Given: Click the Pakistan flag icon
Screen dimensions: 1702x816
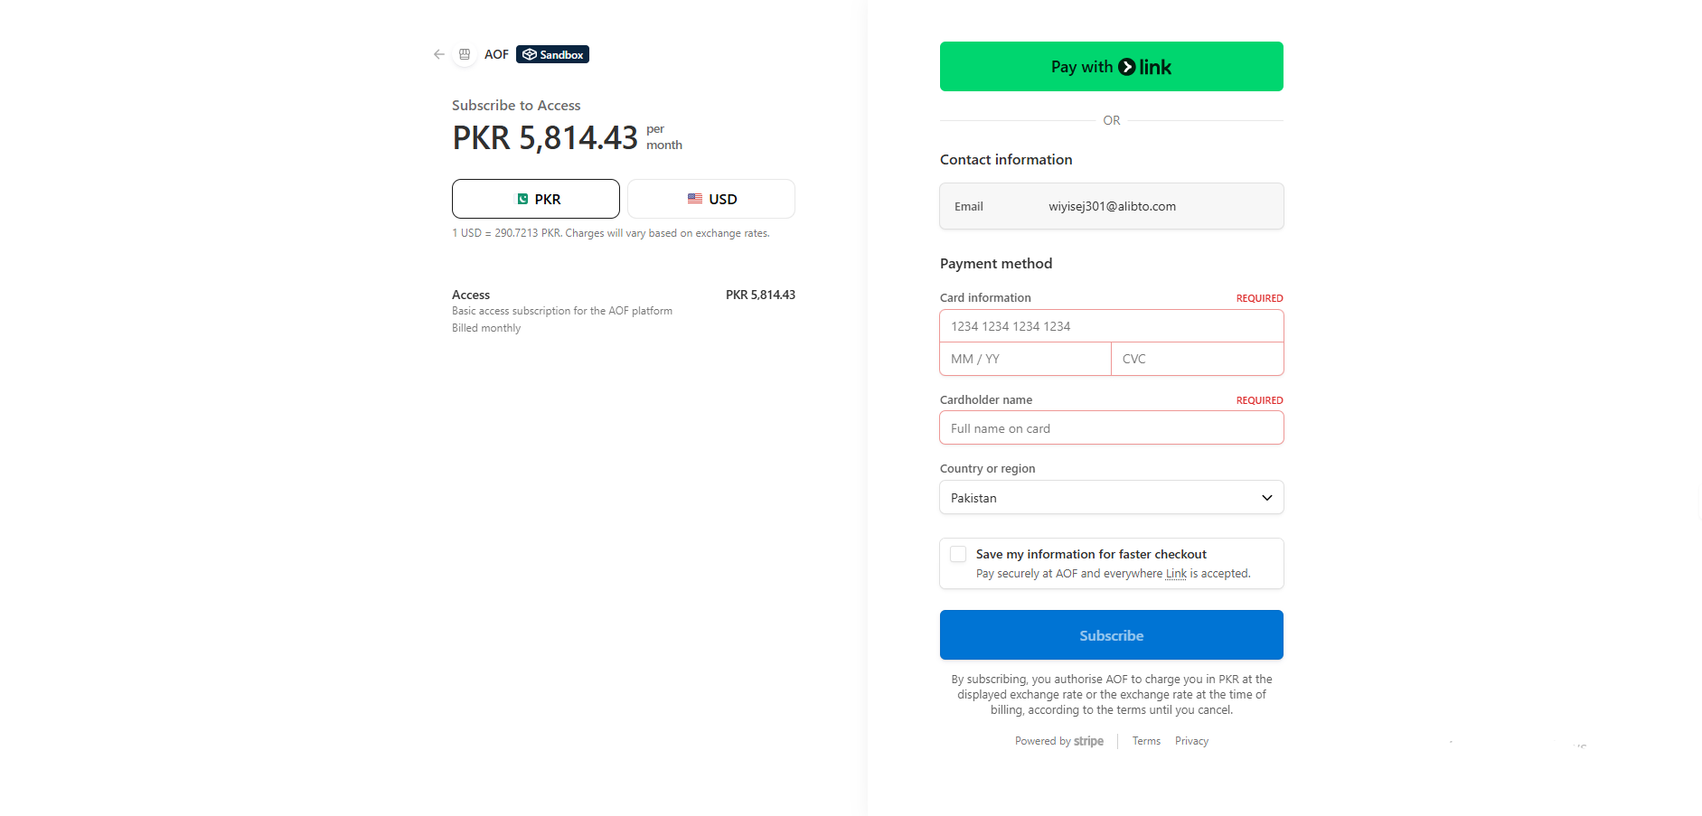Looking at the screenshot, I should point(522,199).
